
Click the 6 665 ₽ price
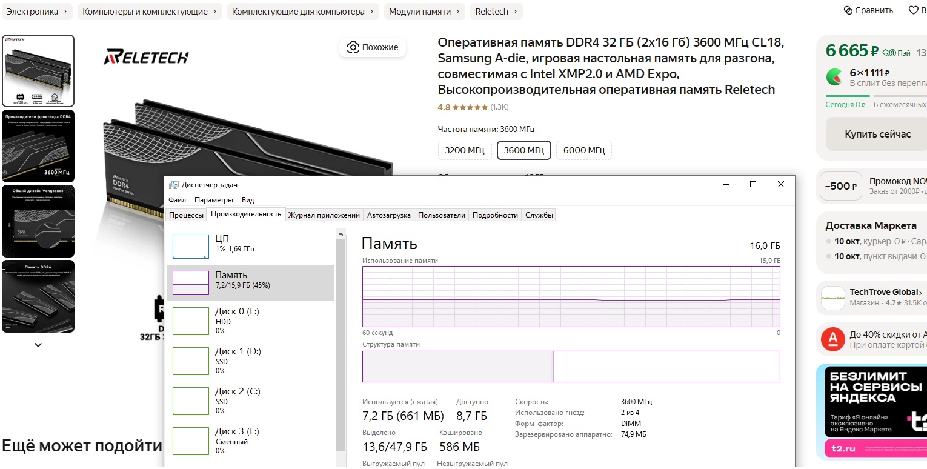852,51
